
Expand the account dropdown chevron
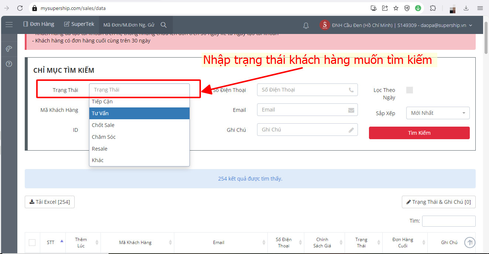click(471, 25)
